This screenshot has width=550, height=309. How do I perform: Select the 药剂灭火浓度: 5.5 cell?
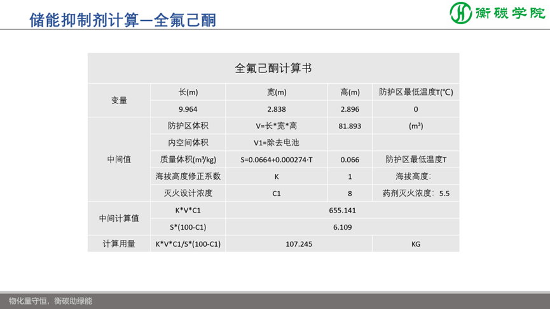point(416,194)
